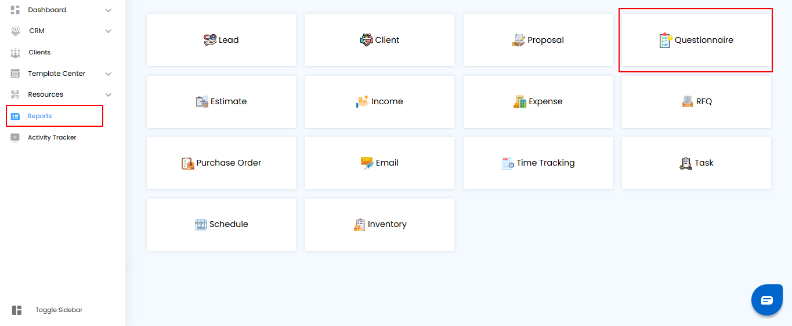Click the Time Tracking icon
The image size is (792, 326).
[x=508, y=163]
